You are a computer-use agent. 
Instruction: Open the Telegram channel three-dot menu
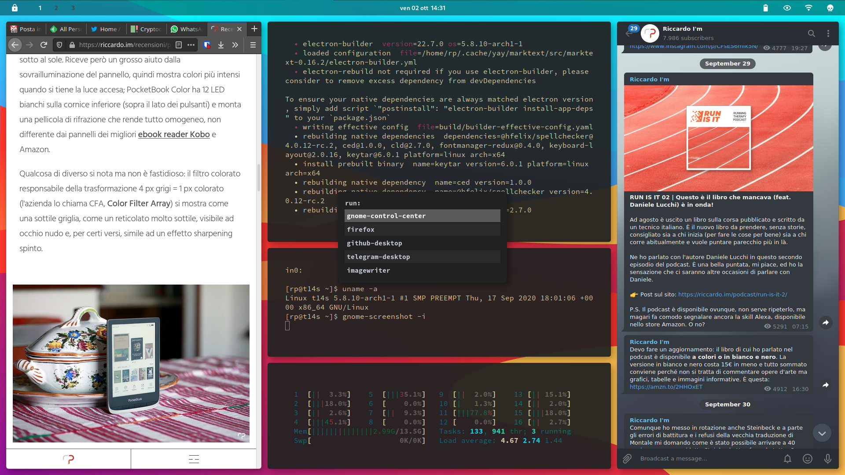829,33
